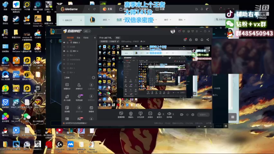Open WeGame 直播 live tab
The height and width of the screenshot is (154, 274).
tap(160, 9)
